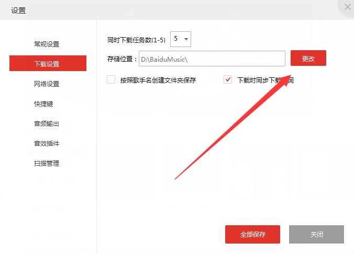Click 关闭 button
Viewport: 354px width, 254px height.
[316, 234]
